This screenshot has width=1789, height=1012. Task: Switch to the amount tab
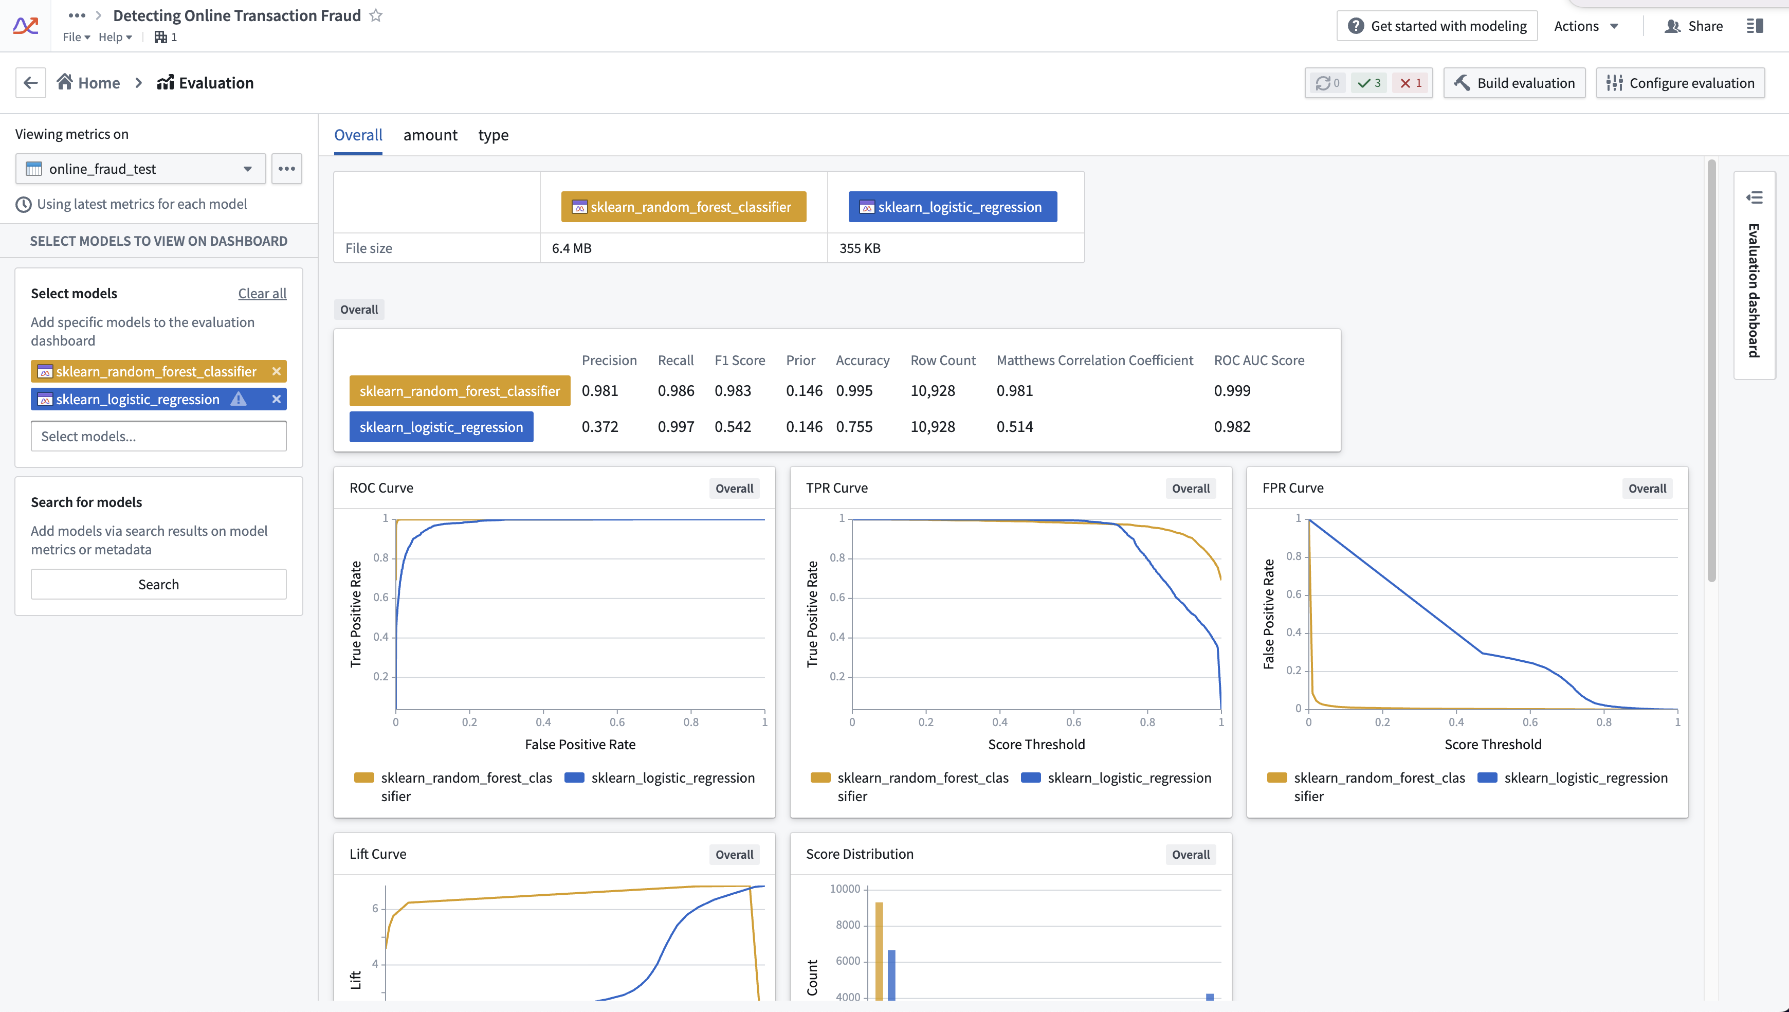pyautogui.click(x=430, y=135)
